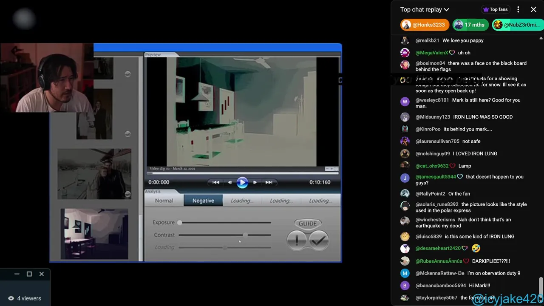Open @RubesAnnusÅnnūs avatar
Image resolution: width=544 pixels, height=306 pixels.
point(405,261)
